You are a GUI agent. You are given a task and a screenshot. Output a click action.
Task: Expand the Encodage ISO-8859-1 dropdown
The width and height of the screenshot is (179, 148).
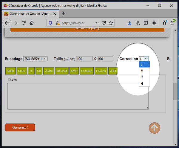coord(35,59)
